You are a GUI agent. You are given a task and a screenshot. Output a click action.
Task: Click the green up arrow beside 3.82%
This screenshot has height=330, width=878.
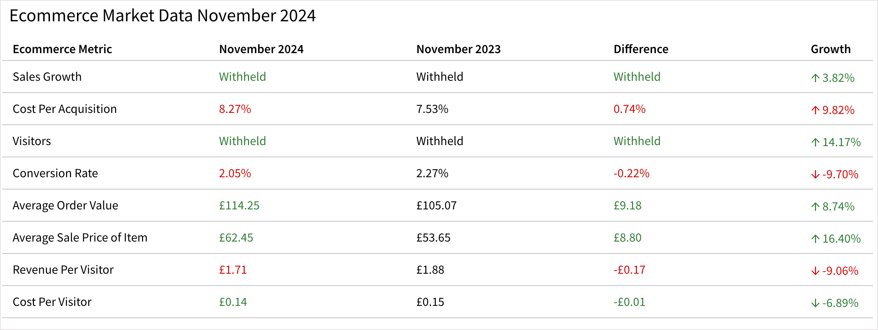(x=815, y=78)
